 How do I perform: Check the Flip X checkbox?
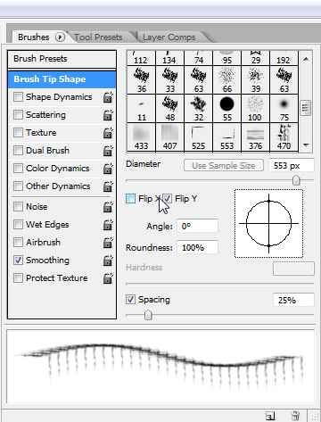pyautogui.click(x=130, y=198)
